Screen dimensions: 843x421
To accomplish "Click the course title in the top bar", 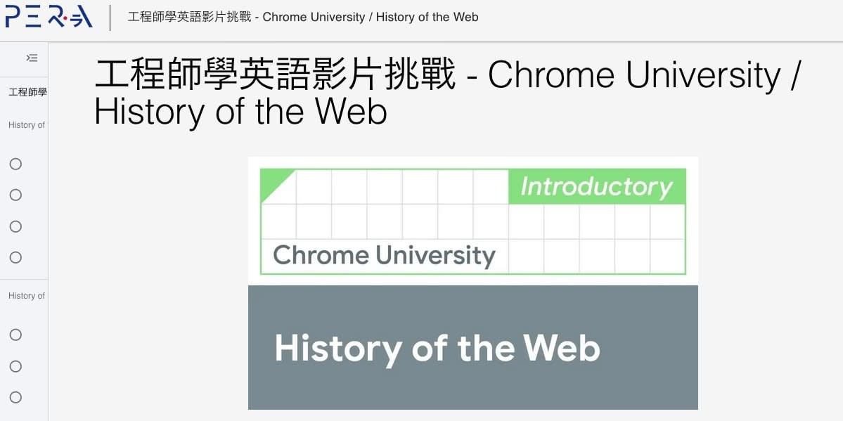I will coord(302,17).
